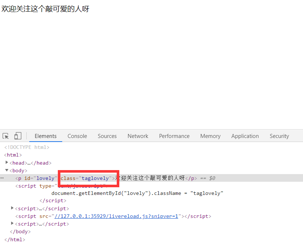Click the id="lovely" attribute value
Image resolution: width=303 pixels, height=246 pixels.
point(45,178)
